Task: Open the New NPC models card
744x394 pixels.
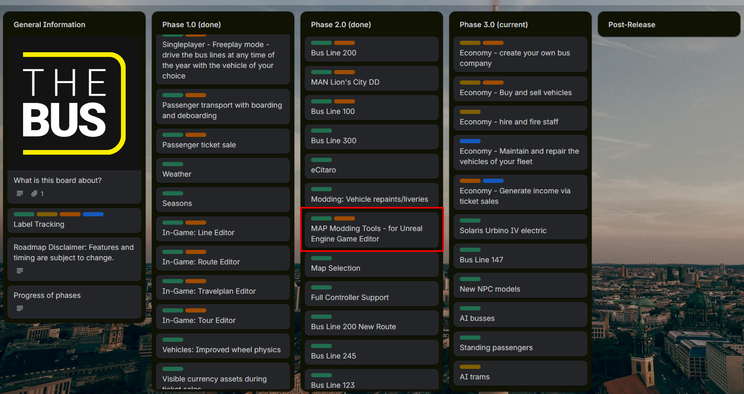Action: [520, 285]
